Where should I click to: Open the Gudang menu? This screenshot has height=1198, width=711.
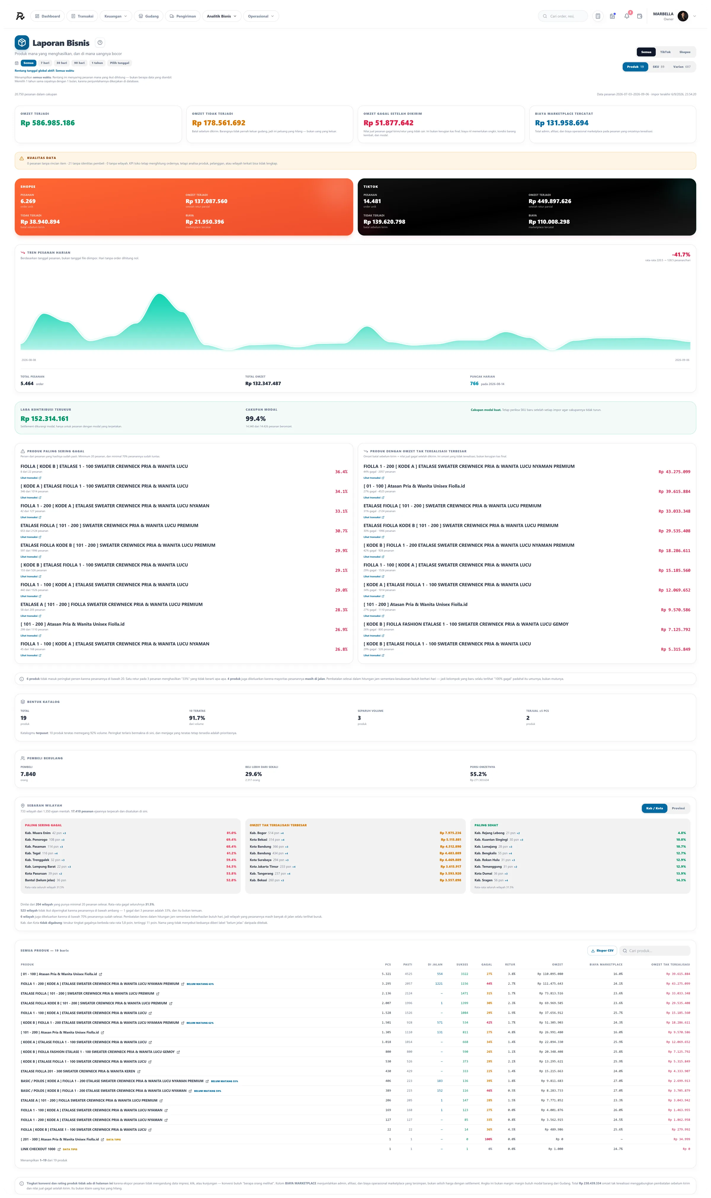click(x=148, y=16)
